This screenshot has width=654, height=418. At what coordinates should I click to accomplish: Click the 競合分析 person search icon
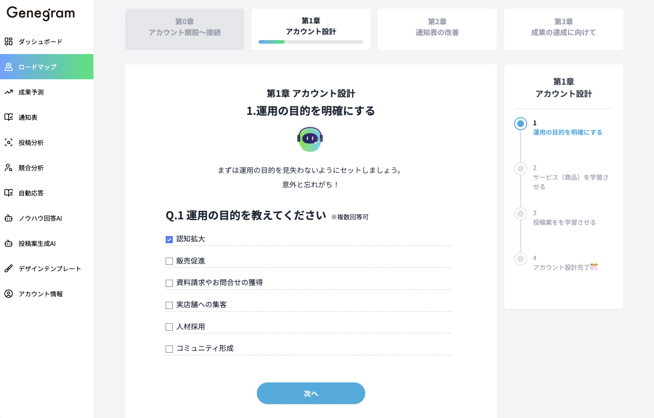[x=9, y=168]
